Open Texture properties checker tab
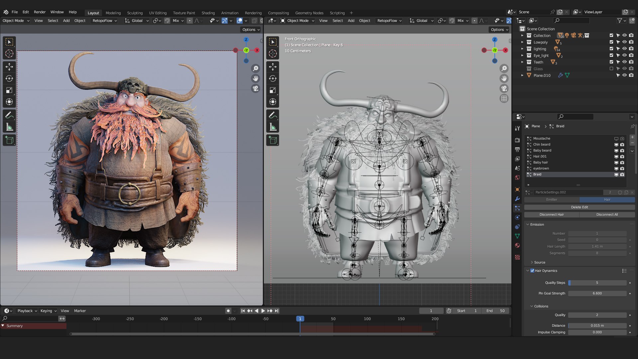The width and height of the screenshot is (638, 359). pyautogui.click(x=517, y=257)
